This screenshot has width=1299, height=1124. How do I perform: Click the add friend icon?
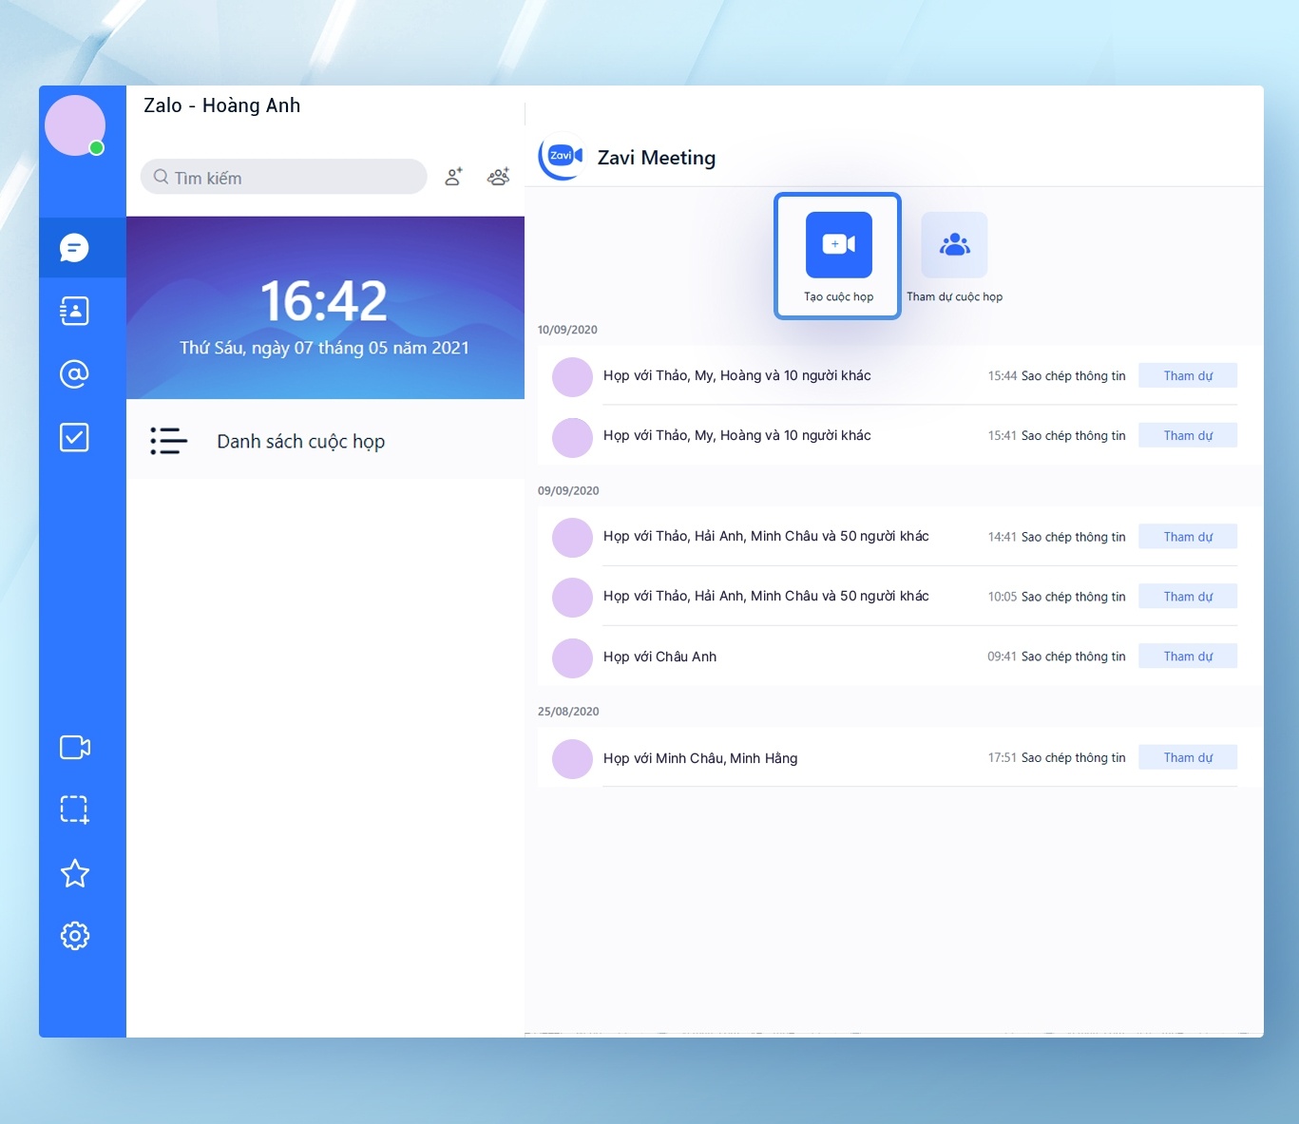tap(454, 177)
